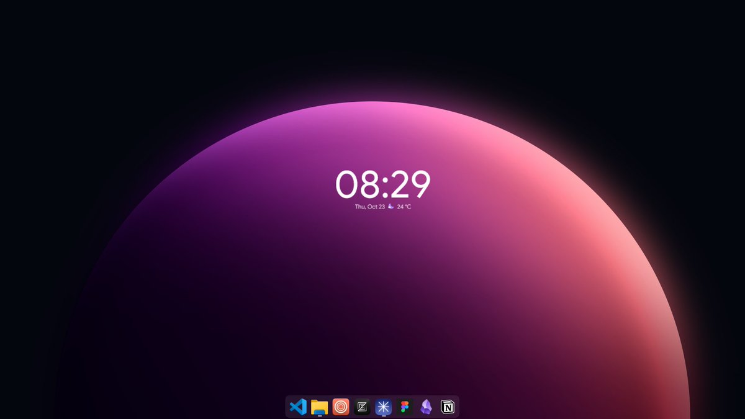This screenshot has width=745, height=419.
Task: Click the 24 °C temperature reading
Action: [404, 207]
